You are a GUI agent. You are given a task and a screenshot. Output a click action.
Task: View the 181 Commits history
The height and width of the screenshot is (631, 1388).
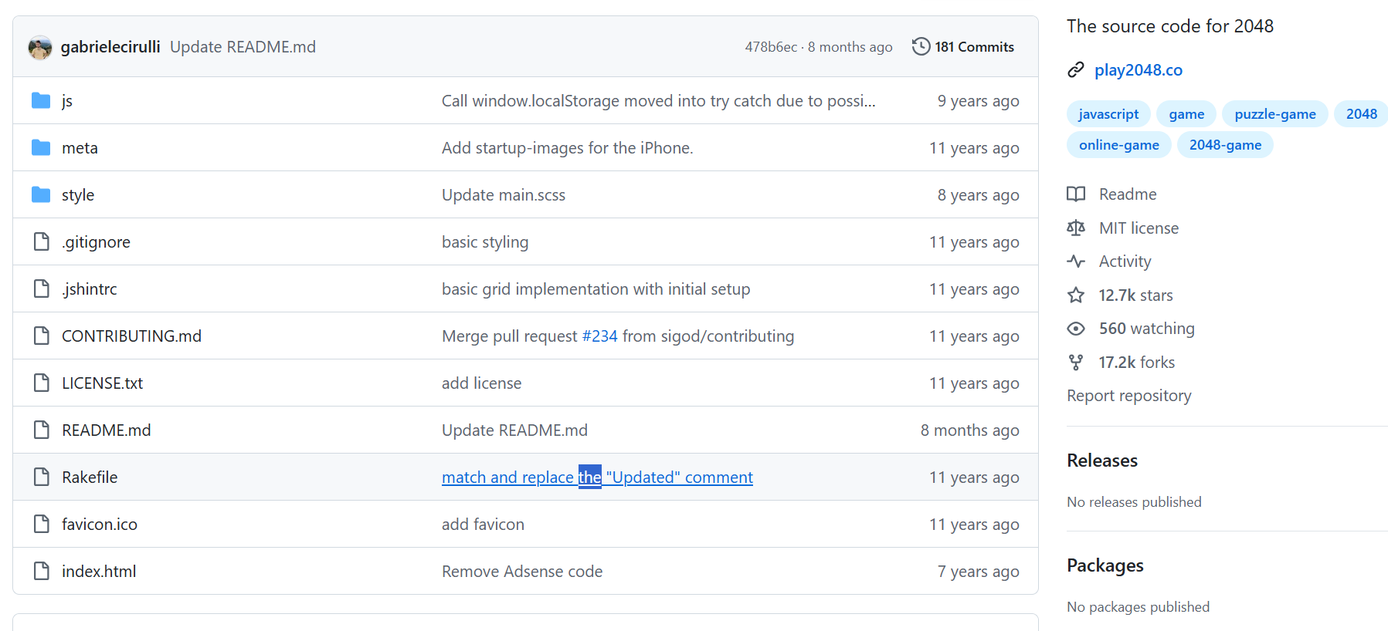click(x=974, y=46)
